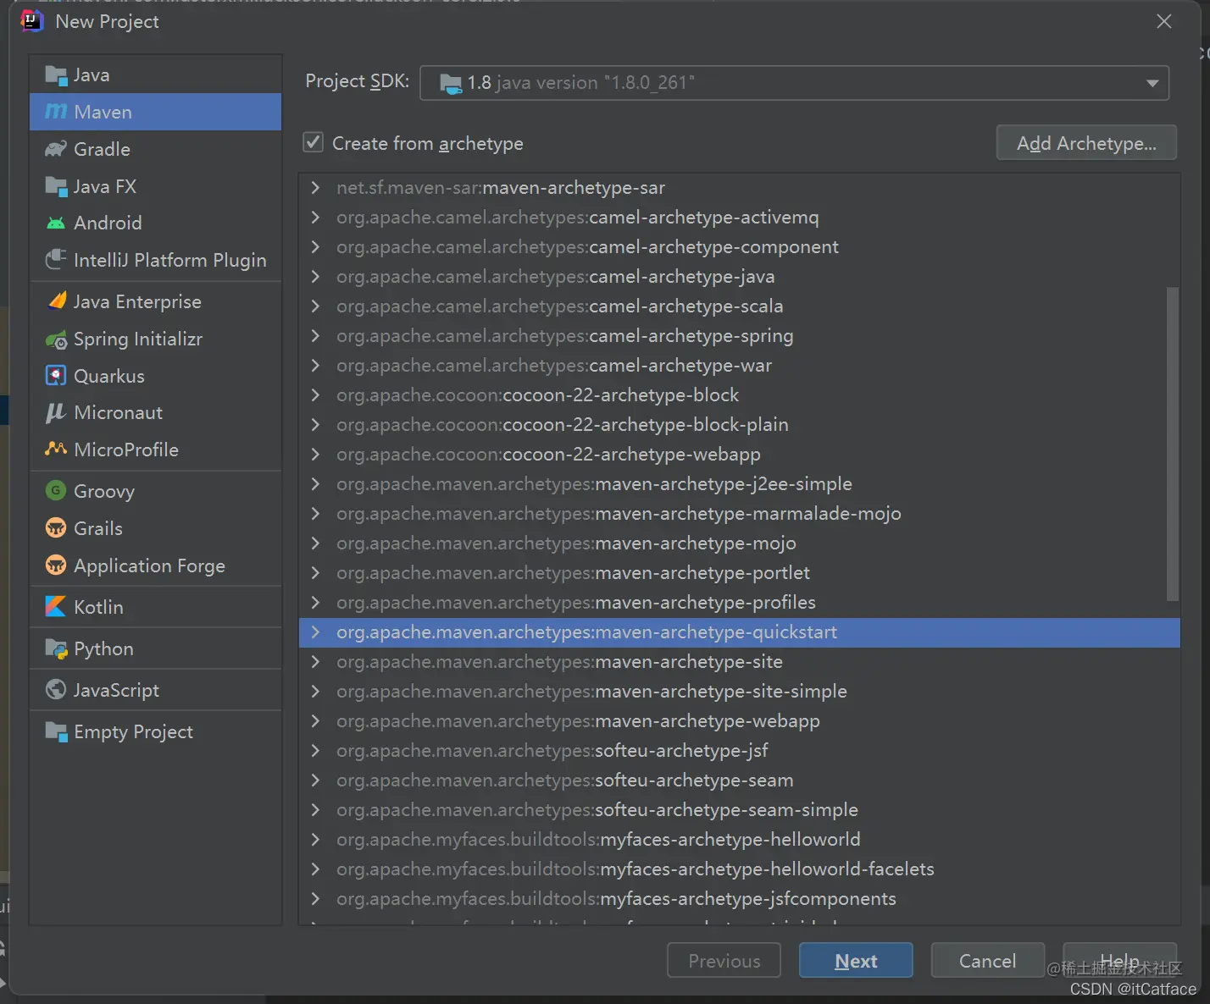Expand maven-archetype-site node

(x=315, y=661)
